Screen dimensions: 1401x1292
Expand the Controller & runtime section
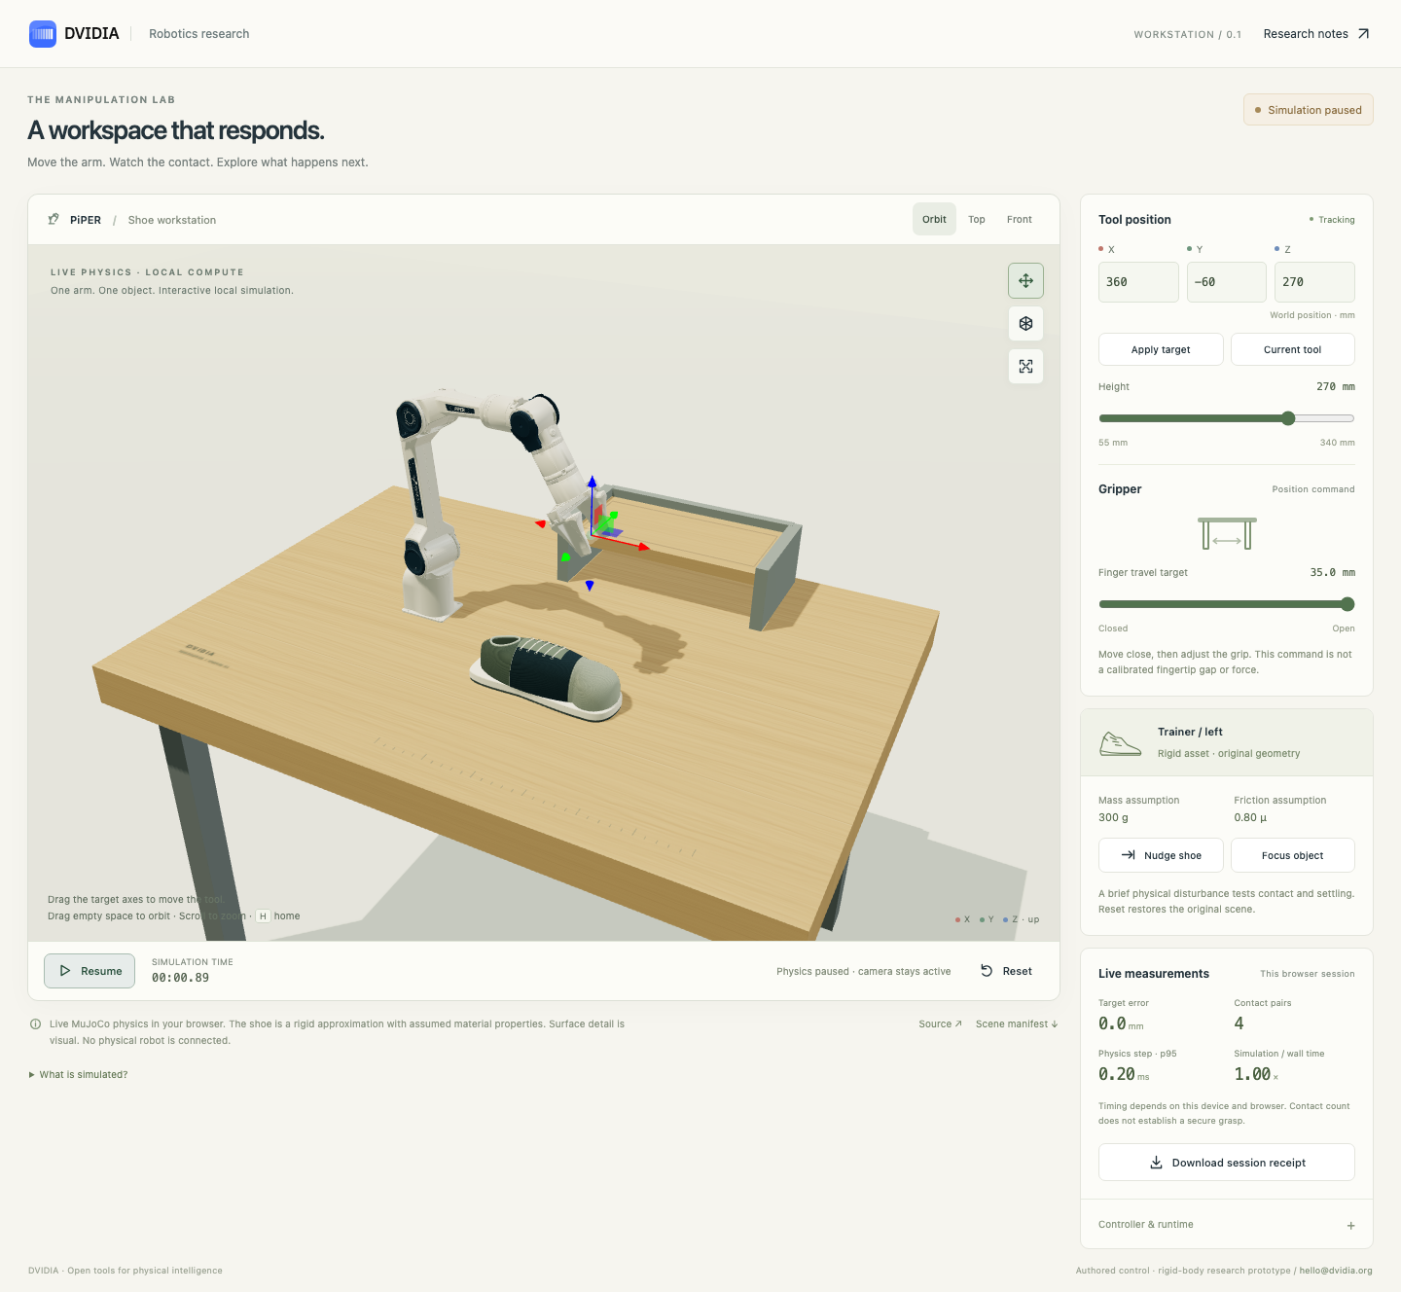(1227, 1225)
